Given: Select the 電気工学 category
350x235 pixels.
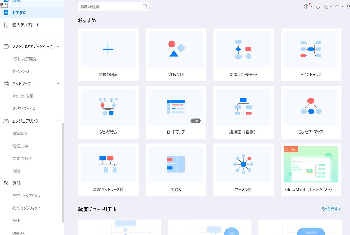Looking at the screenshot, I should point(20,146).
